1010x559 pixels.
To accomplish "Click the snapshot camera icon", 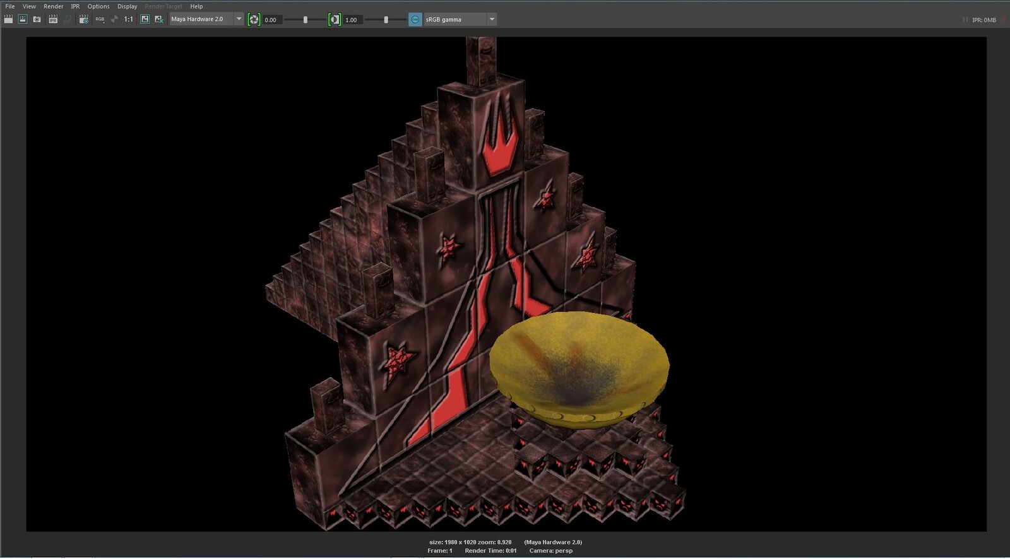I will [37, 20].
